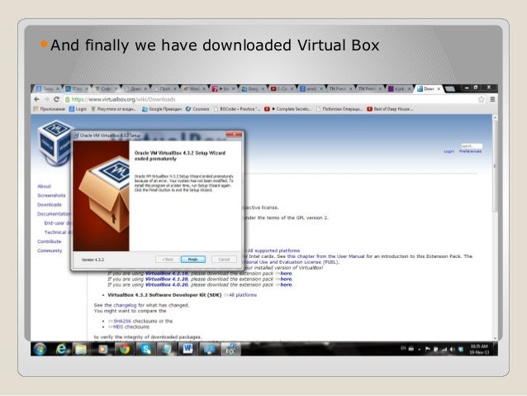Open the Documentation sidebar link
527x396 pixels.
coord(54,213)
